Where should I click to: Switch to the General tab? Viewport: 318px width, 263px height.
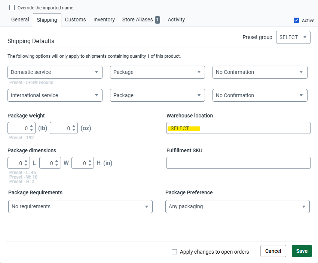click(x=20, y=20)
